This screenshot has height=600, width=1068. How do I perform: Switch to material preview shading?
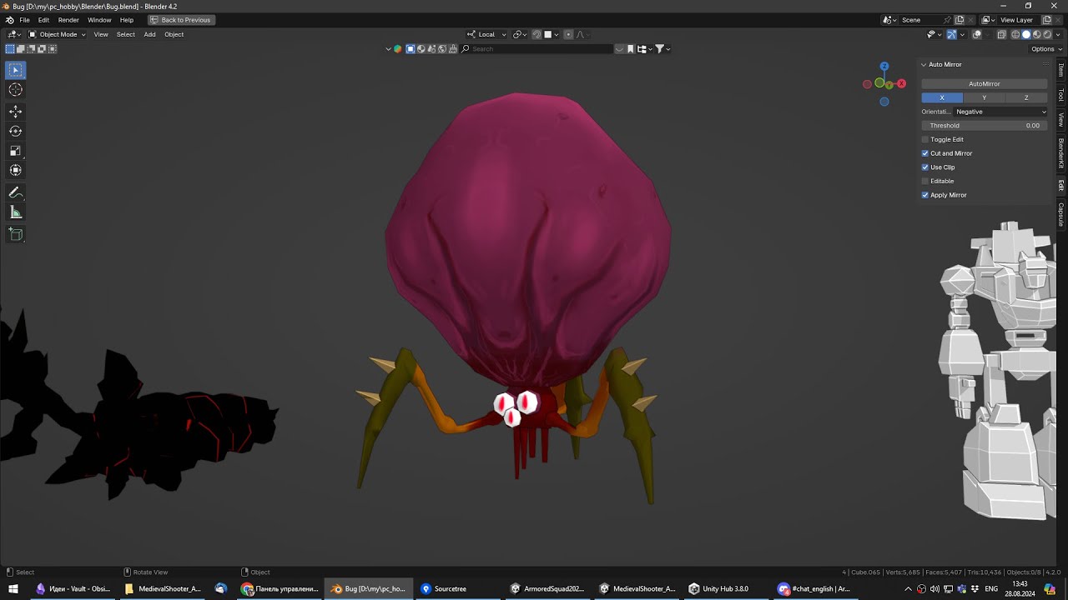click(1037, 34)
